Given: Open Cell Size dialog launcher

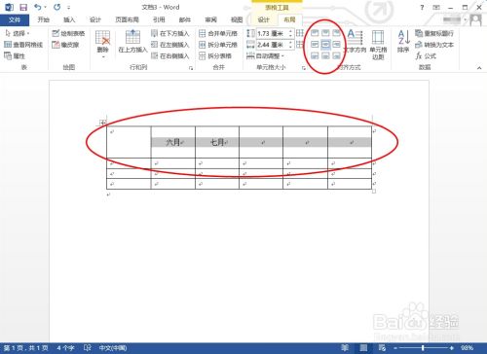Looking at the screenshot, I should tap(304, 68).
